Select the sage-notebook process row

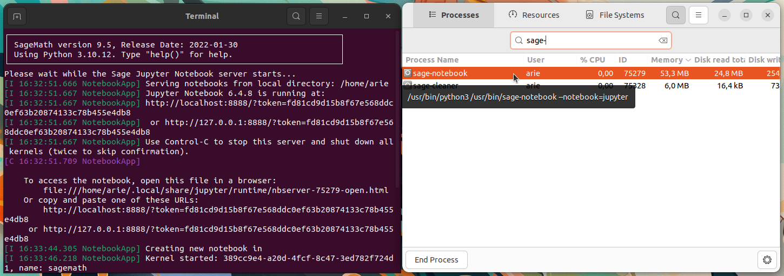tap(592, 73)
